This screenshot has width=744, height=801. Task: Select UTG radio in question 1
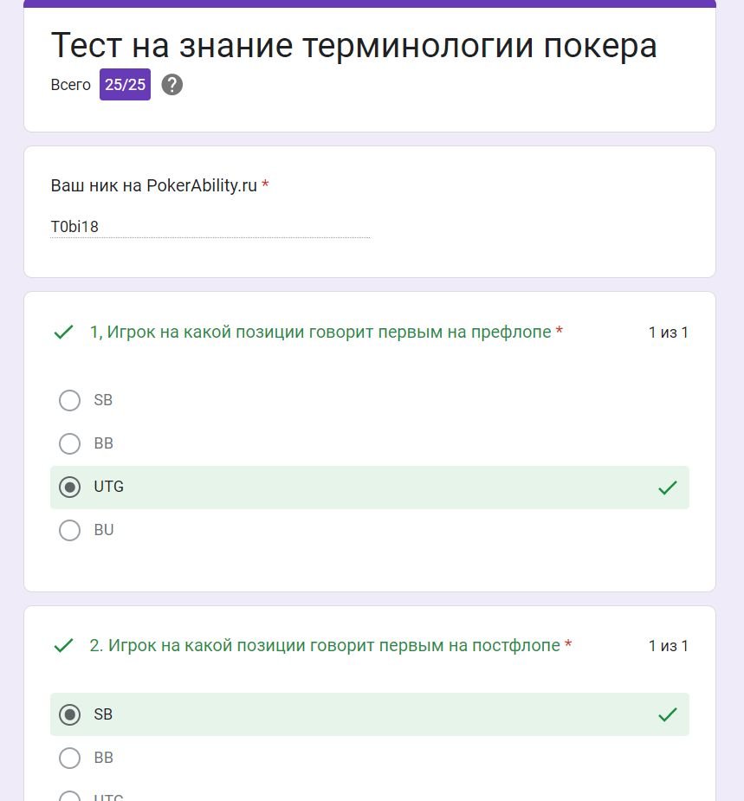click(69, 487)
